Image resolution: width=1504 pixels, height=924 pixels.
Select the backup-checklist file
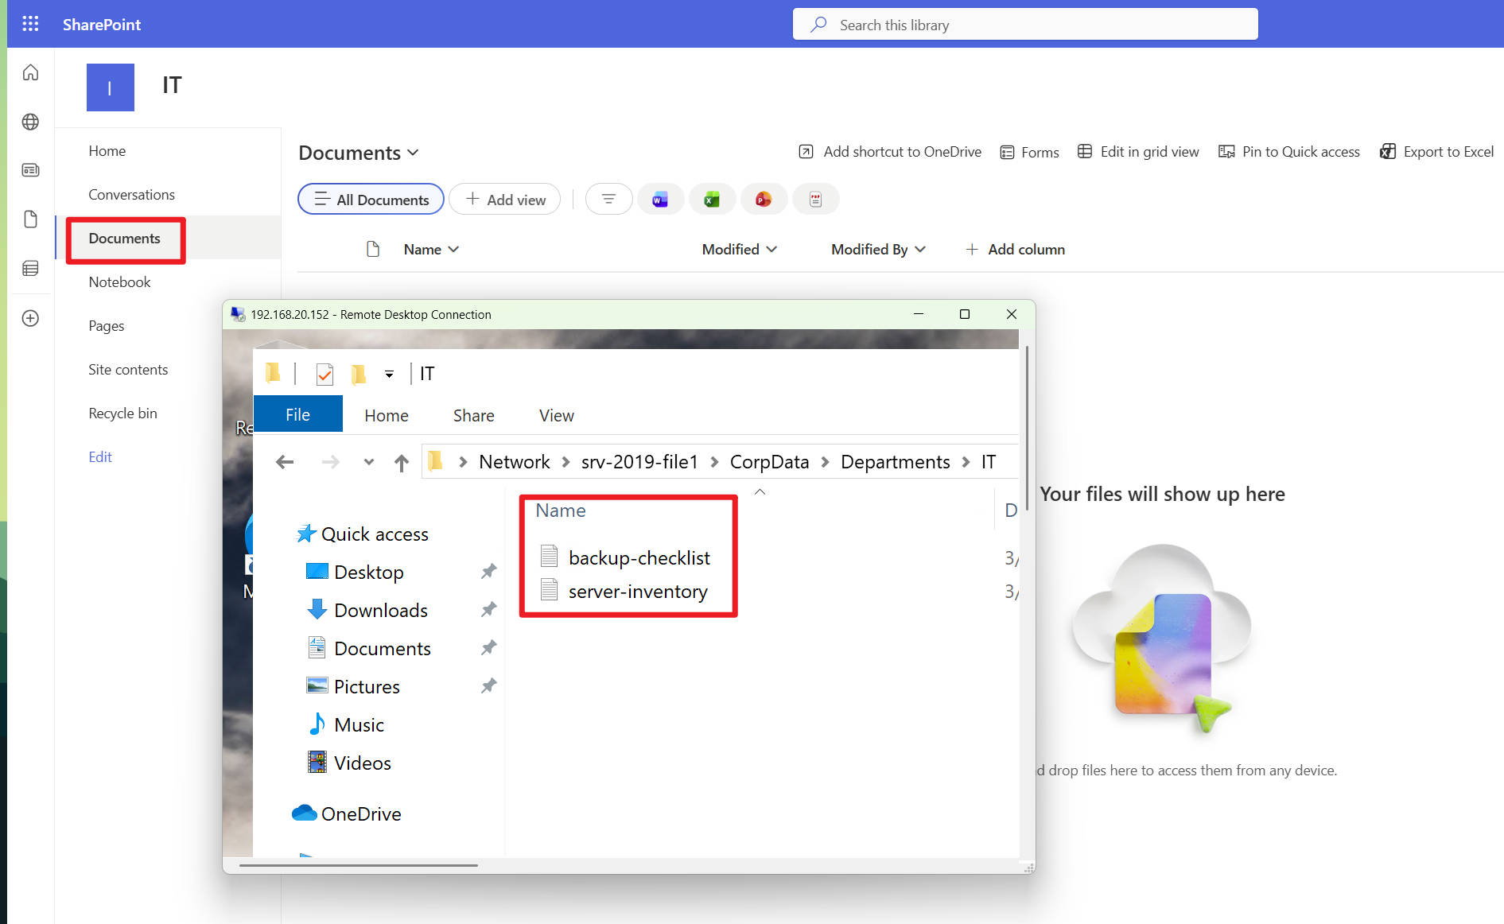[639, 558]
